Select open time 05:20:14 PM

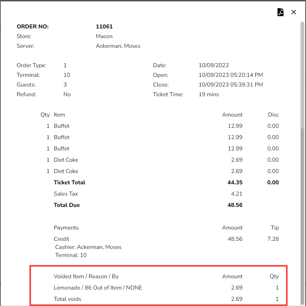click(247, 75)
